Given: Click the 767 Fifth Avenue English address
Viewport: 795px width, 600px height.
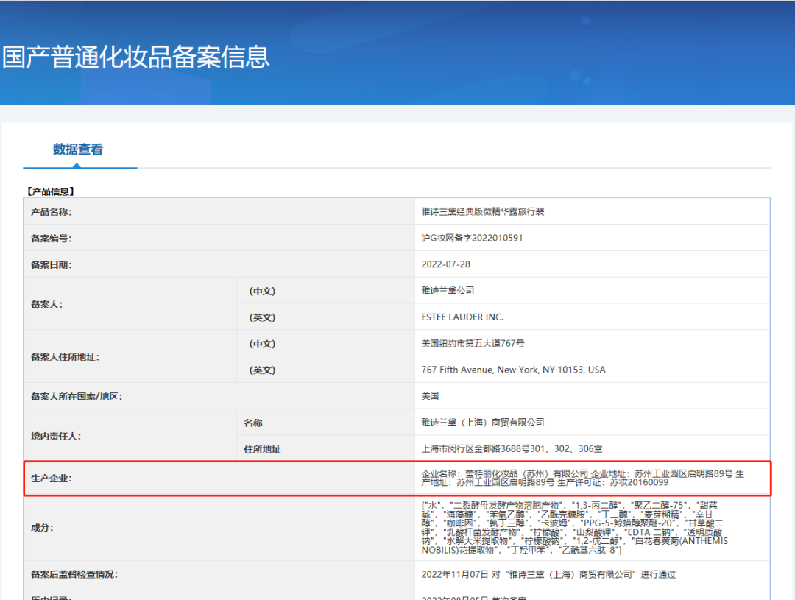Looking at the screenshot, I should tap(513, 370).
